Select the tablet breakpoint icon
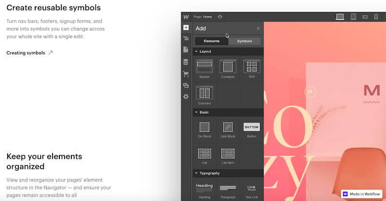The width and height of the screenshot is (386, 201). 354,17
